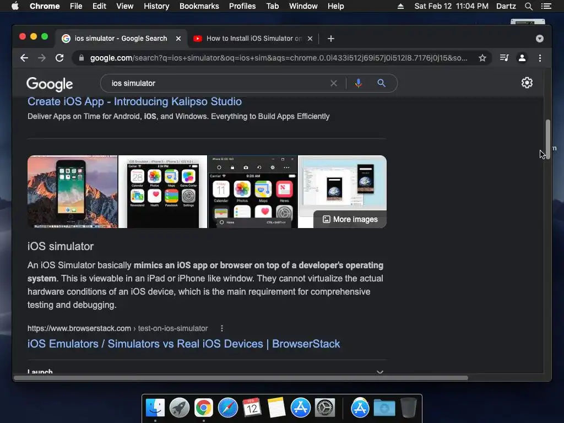Expand the Launch accordion chevron

point(380,372)
